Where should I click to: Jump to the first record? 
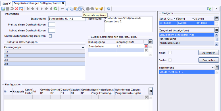pos(28,9)
